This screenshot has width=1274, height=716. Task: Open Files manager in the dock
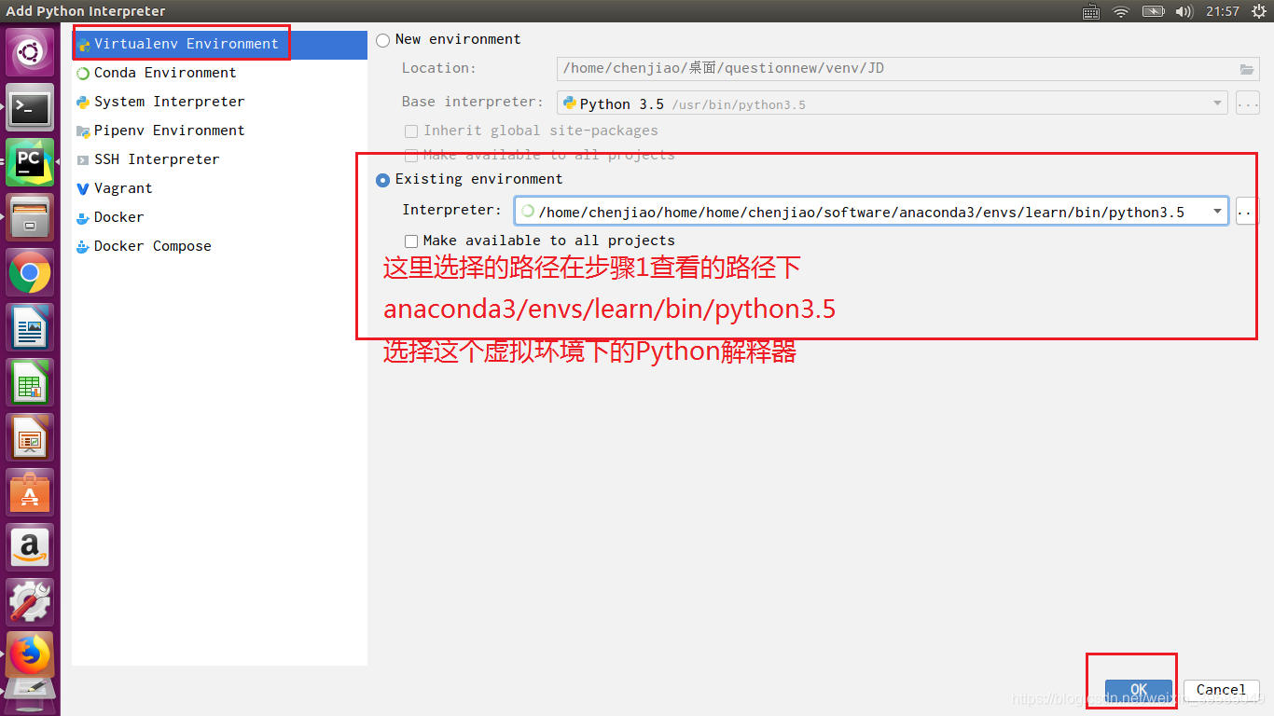pos(31,218)
